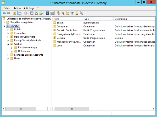The image size is (157, 117).
Task: Click the add-to-group icon in toolbar
Action: (81, 13)
